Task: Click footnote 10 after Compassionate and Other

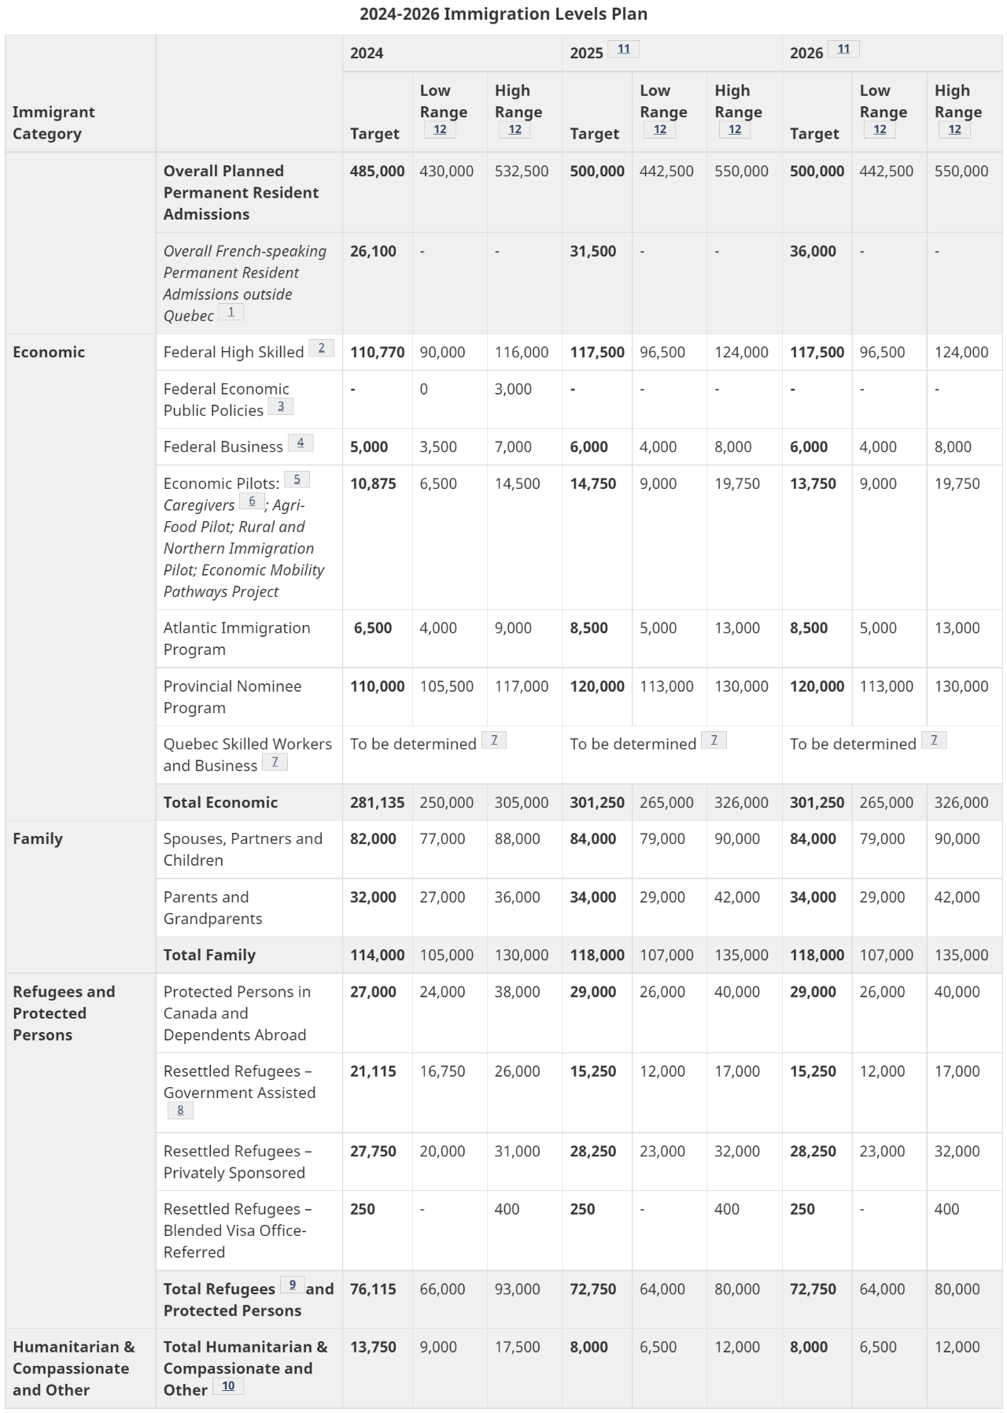Action: (x=228, y=1386)
